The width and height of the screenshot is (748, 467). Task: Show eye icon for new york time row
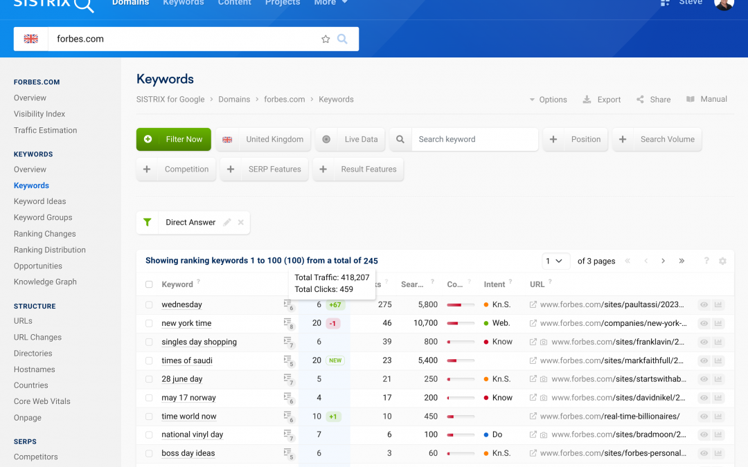(x=704, y=324)
